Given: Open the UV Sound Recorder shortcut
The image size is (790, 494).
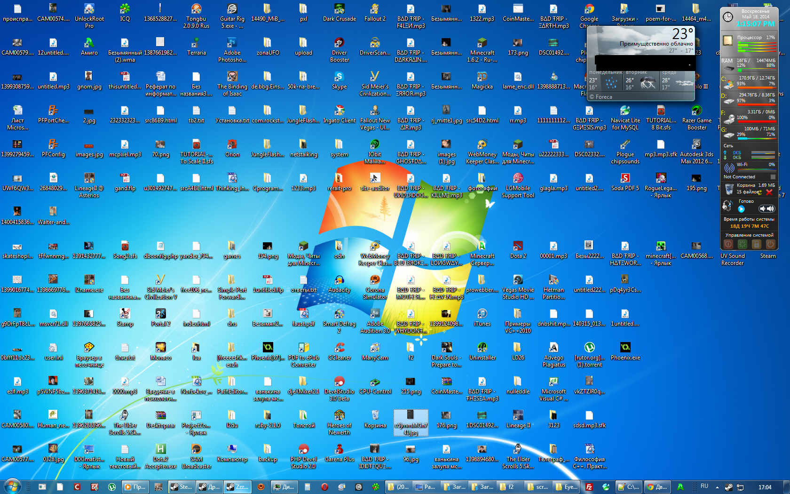Looking at the screenshot, I should pyautogui.click(x=733, y=259).
